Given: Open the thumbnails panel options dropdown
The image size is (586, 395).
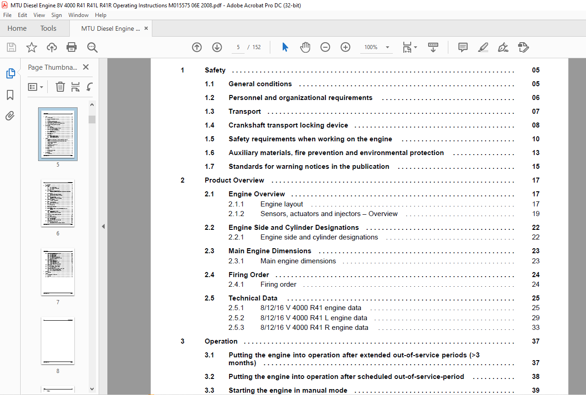Looking at the screenshot, I should (x=36, y=87).
